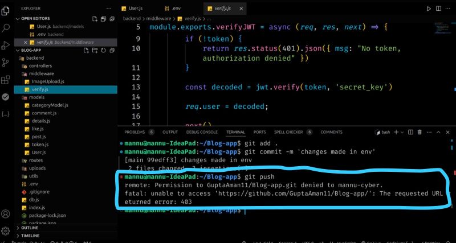456x243 pixels.
Task: Open the Accounts menu icon
Action: click(5, 214)
